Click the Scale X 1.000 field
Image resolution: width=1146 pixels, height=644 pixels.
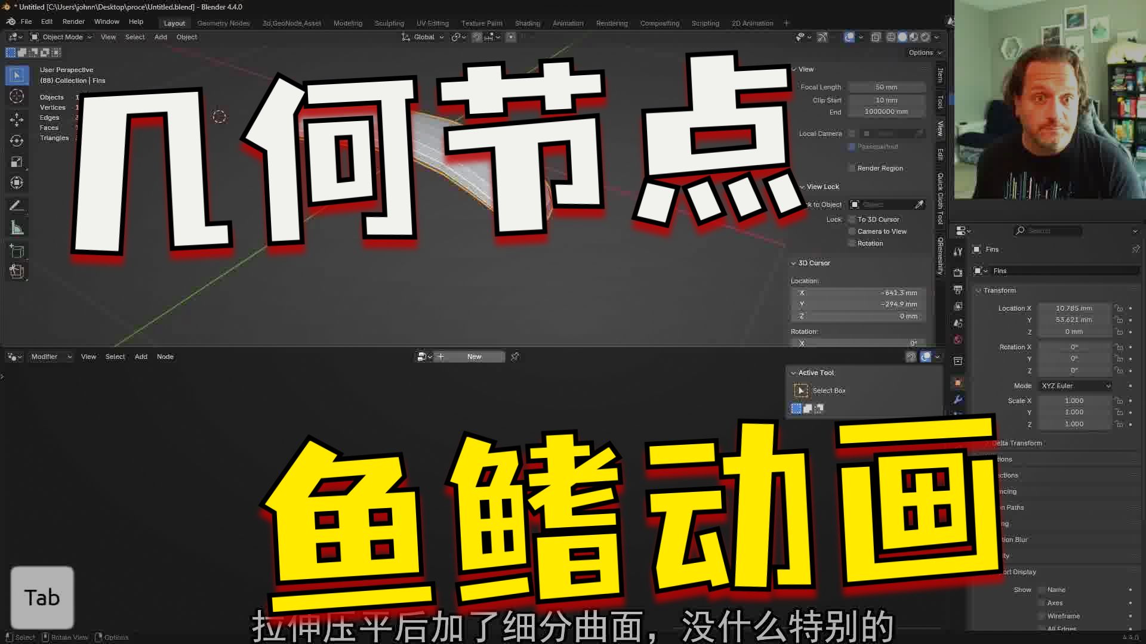[1074, 401]
